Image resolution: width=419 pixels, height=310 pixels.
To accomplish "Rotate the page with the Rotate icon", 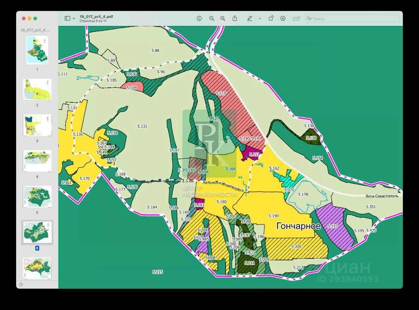I will (271, 19).
